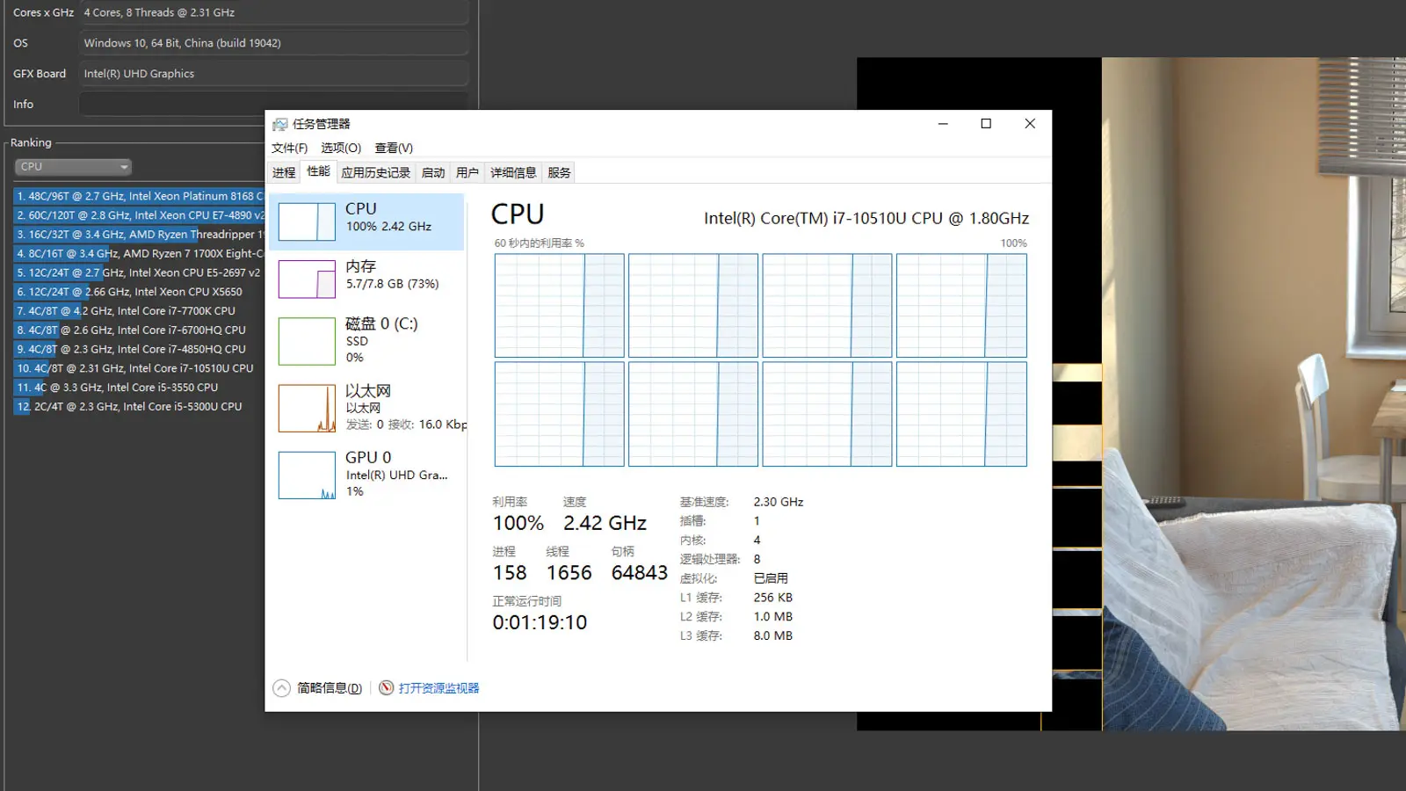Click the Resource Monitor icon
The width and height of the screenshot is (1406, 791).
pos(387,688)
